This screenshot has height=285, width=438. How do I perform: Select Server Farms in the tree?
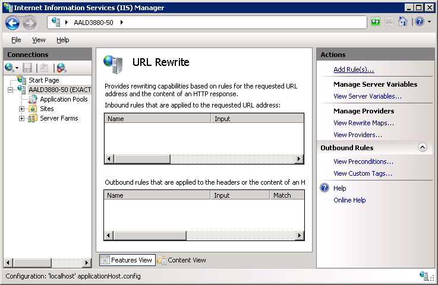click(x=59, y=118)
